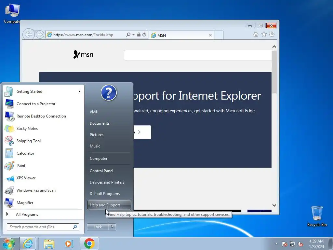
Task: Refresh the MSN page
Action: (x=144, y=35)
